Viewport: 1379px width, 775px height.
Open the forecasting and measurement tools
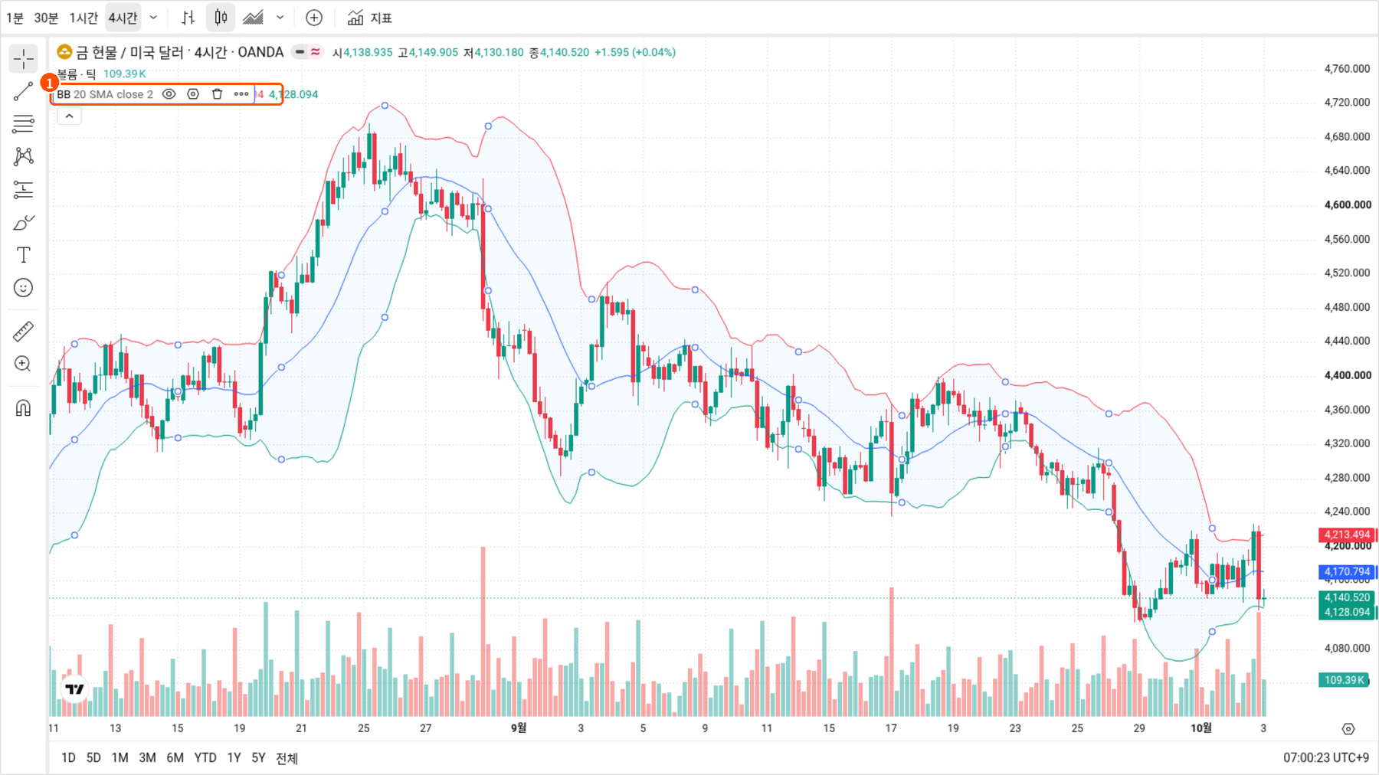tap(24, 189)
